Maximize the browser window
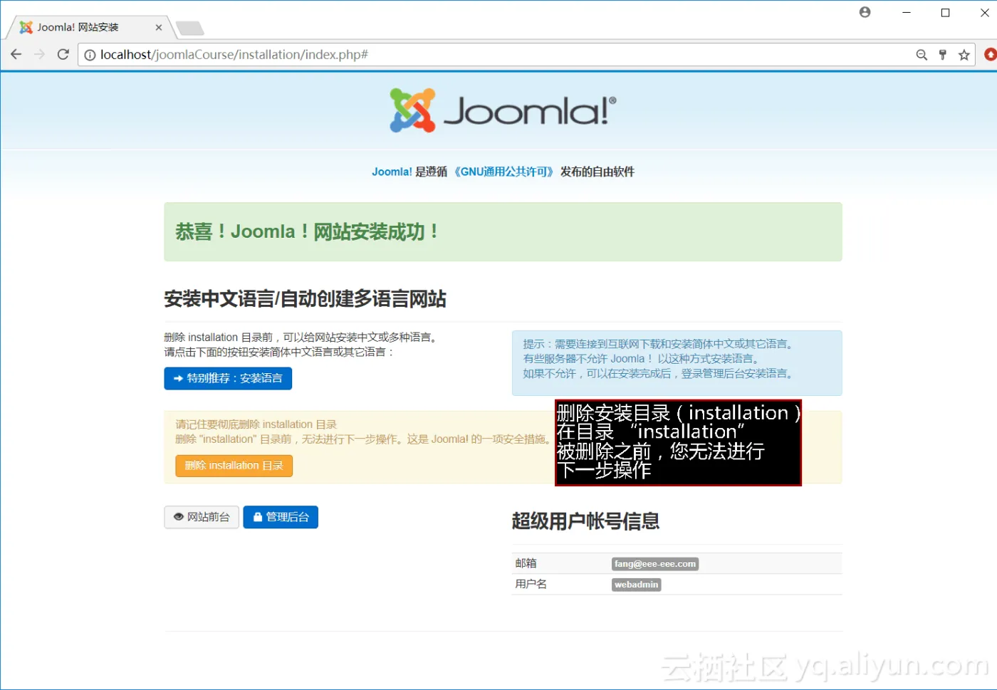Viewport: 997px width, 690px height. pyautogui.click(x=946, y=12)
